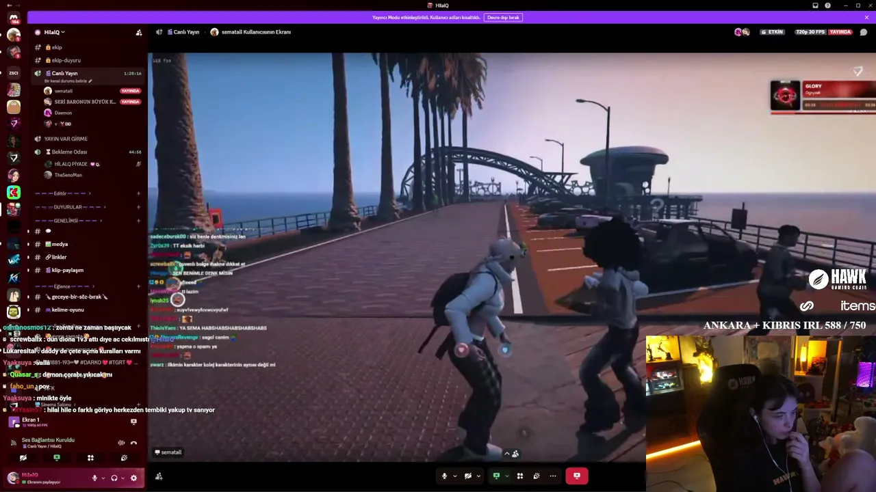Toggle screen share in stream control bar
This screenshot has width=876, height=492.
(x=496, y=476)
